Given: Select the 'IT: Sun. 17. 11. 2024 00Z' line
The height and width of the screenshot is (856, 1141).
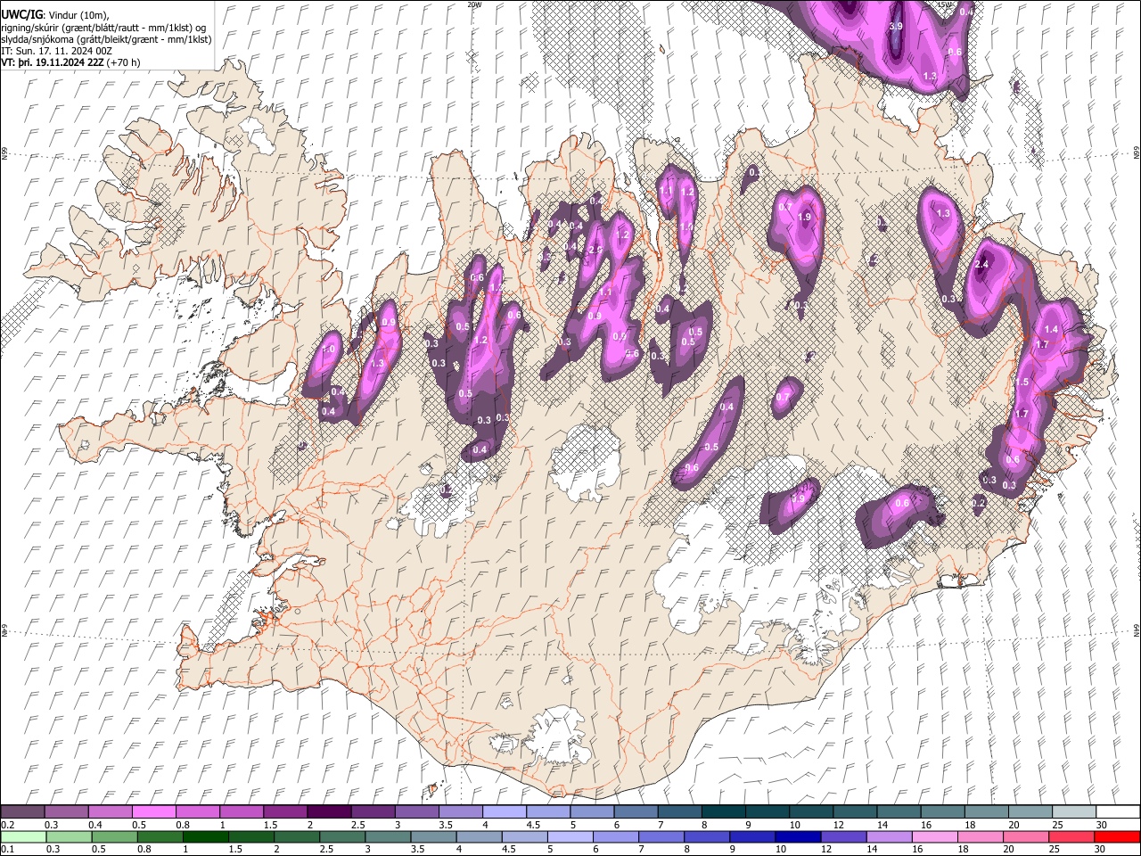Looking at the screenshot, I should (x=56, y=52).
